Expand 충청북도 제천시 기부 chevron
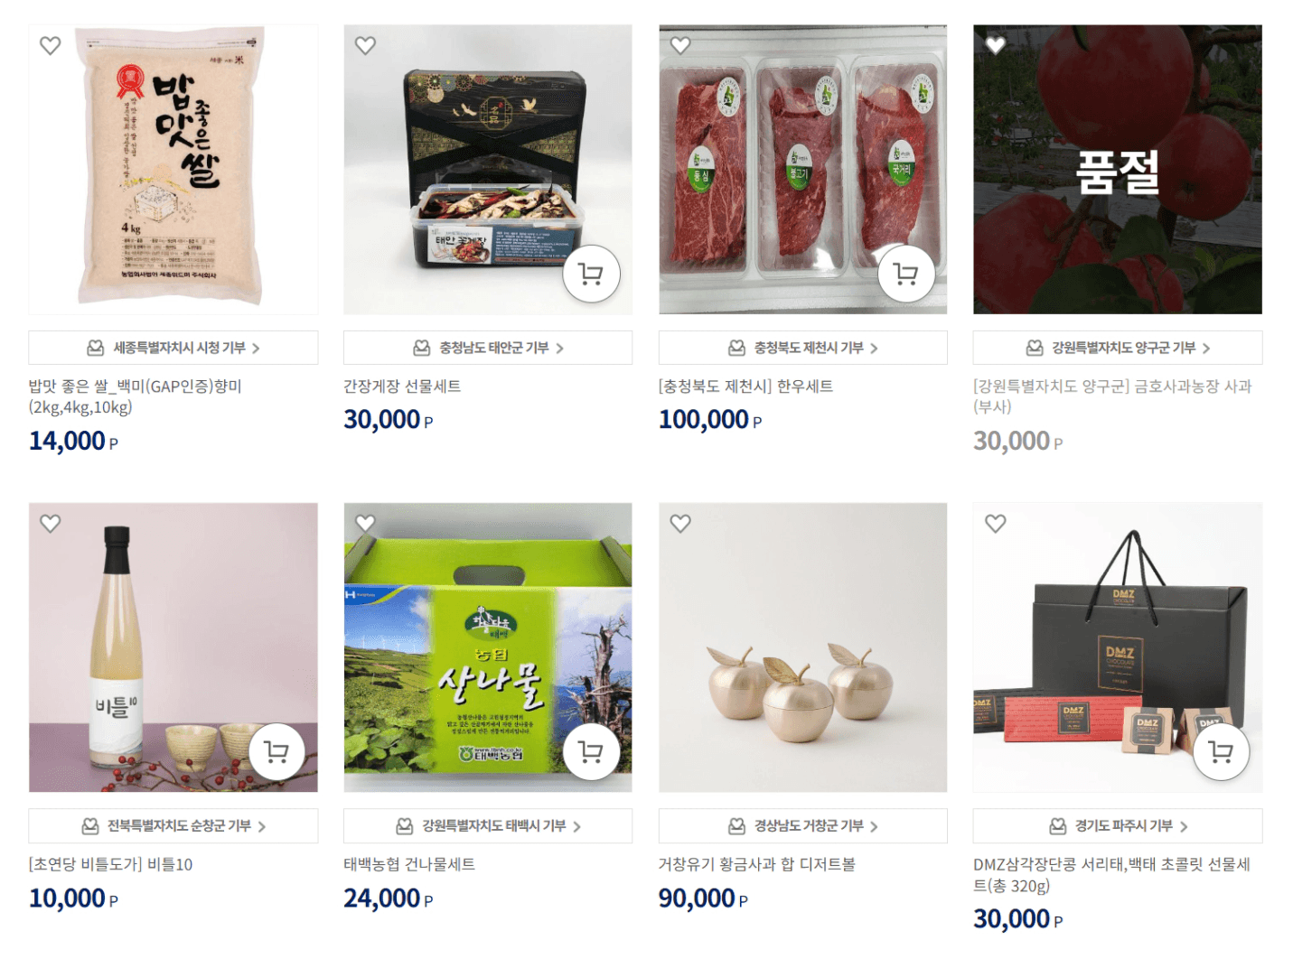 [874, 349]
